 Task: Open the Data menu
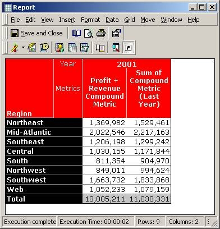112,20
